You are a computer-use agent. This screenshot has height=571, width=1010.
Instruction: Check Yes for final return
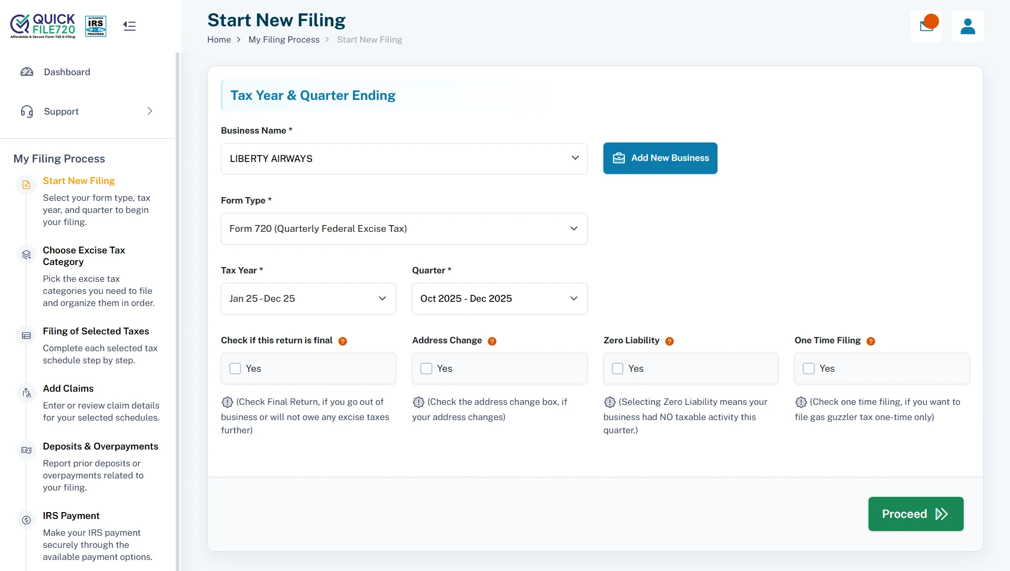[x=235, y=369]
